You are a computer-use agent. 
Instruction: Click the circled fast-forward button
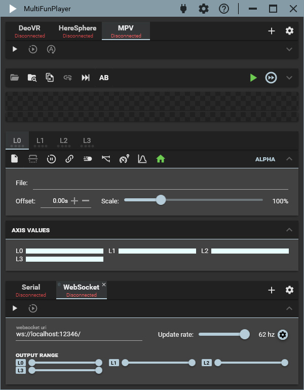tap(271, 78)
